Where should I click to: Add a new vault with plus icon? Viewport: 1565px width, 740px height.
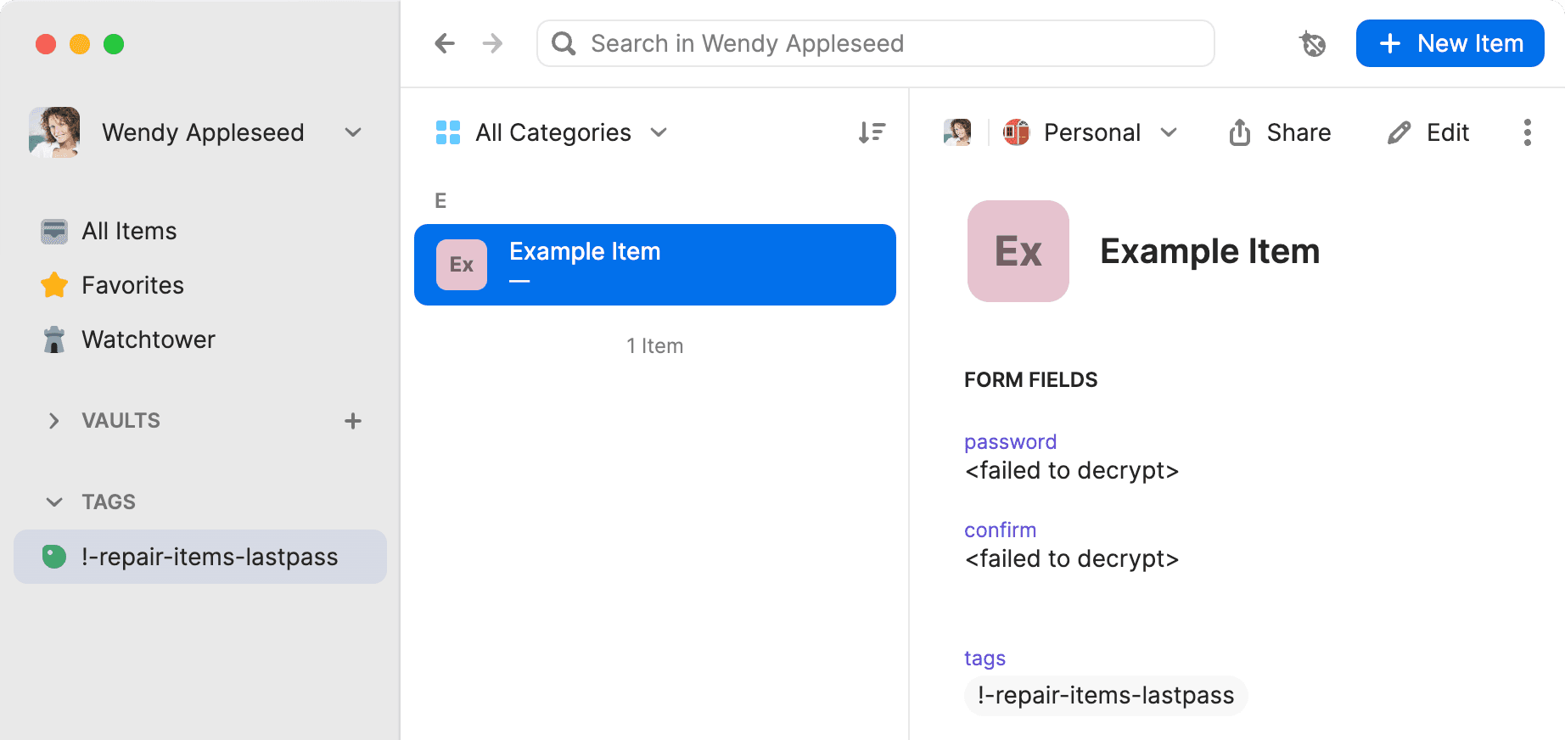point(353,421)
